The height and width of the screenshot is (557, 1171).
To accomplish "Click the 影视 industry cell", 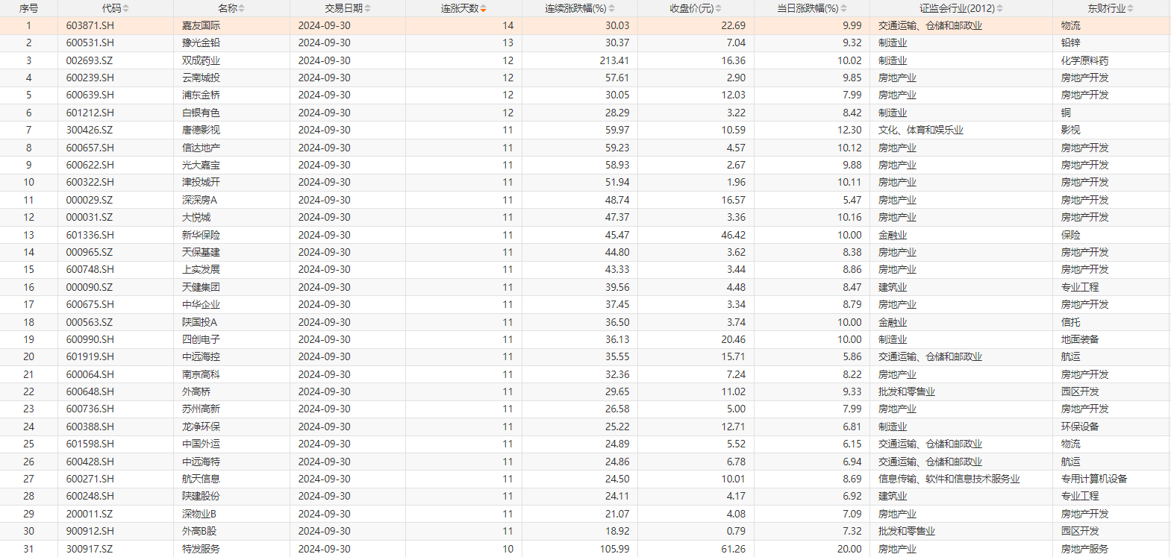I will pos(1071,130).
